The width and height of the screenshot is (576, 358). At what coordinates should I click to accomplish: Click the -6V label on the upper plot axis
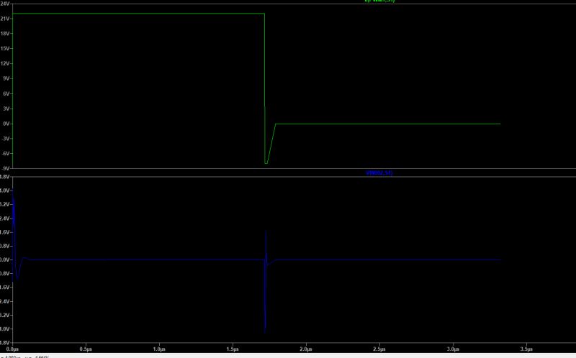(6, 154)
